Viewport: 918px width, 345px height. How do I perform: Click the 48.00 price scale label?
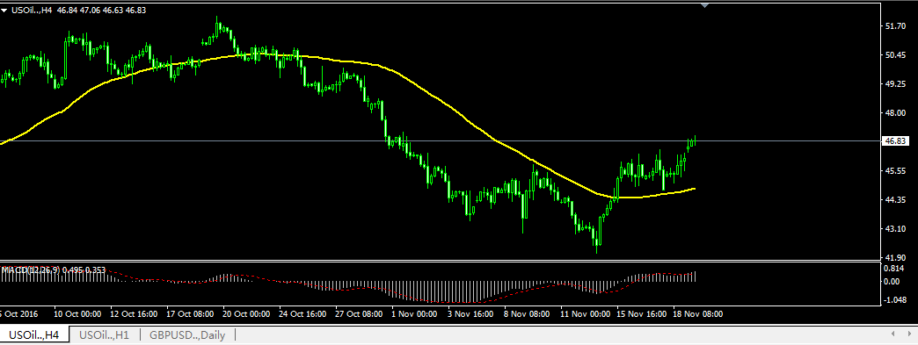[x=897, y=113]
